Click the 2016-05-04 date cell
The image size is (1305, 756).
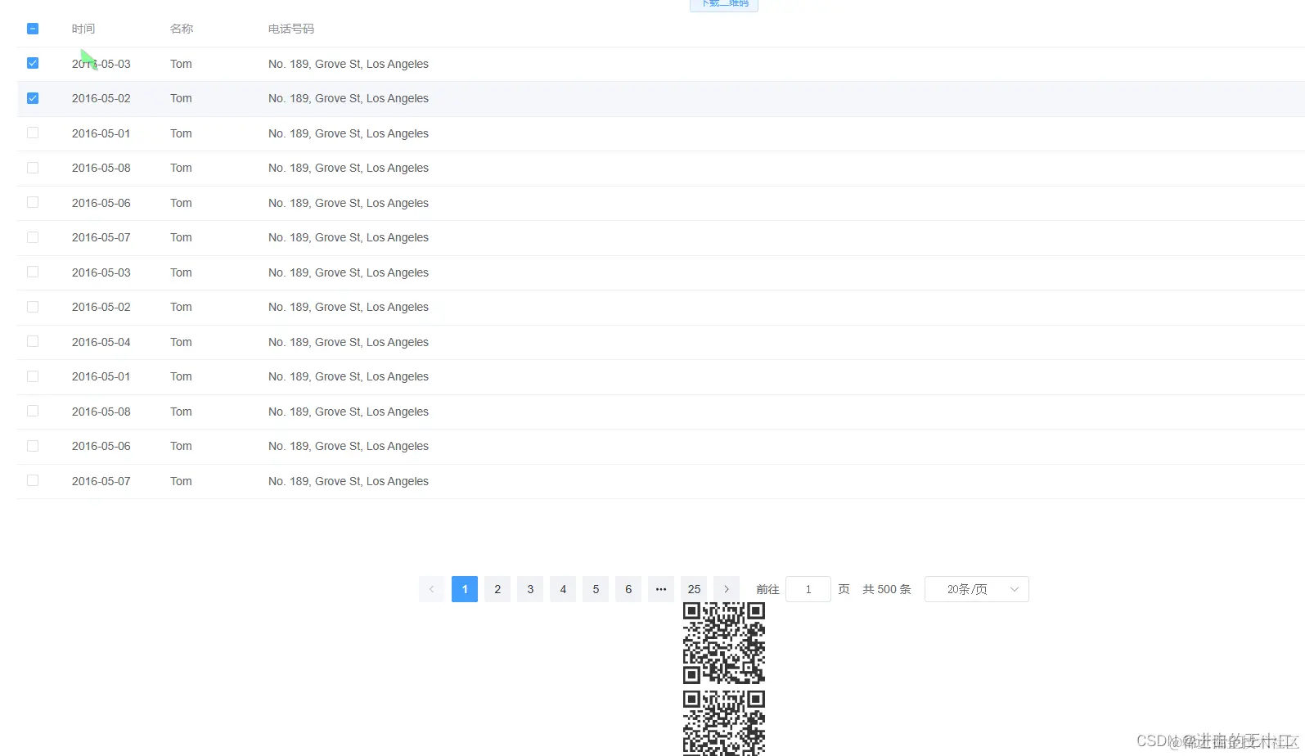[x=101, y=342]
